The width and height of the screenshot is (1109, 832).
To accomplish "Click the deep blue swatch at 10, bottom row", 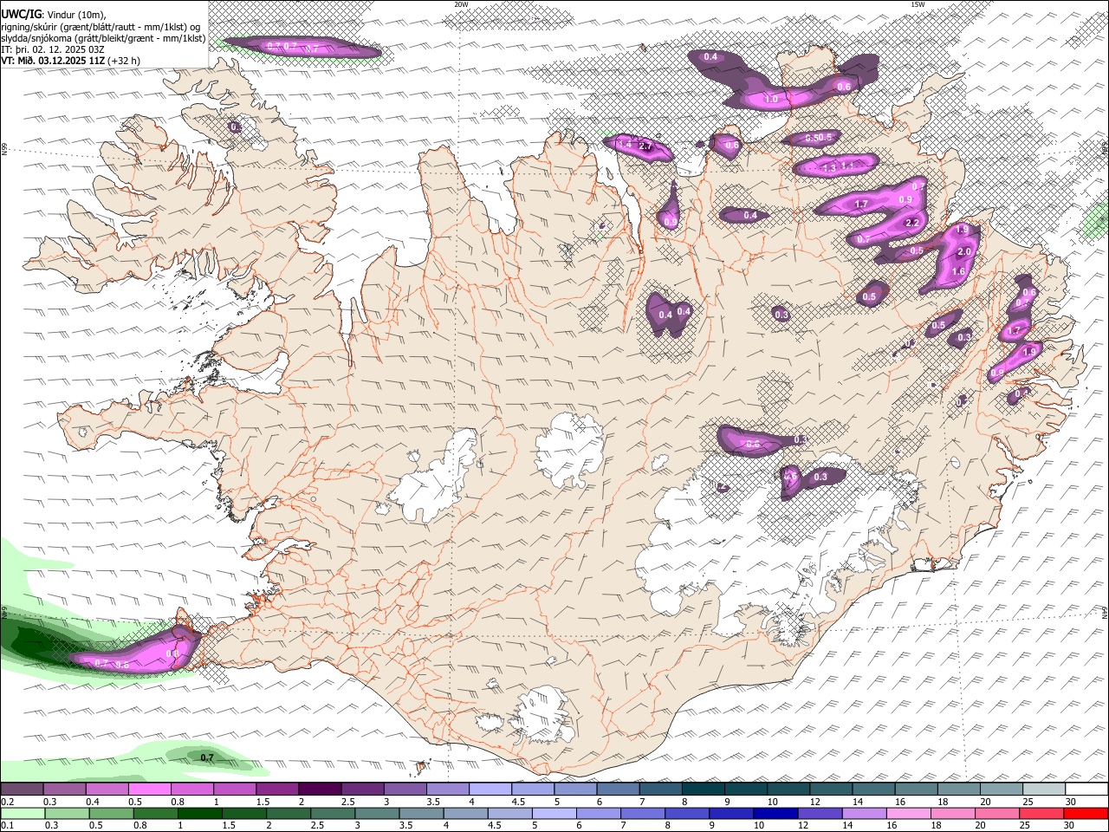I will coord(775,813).
